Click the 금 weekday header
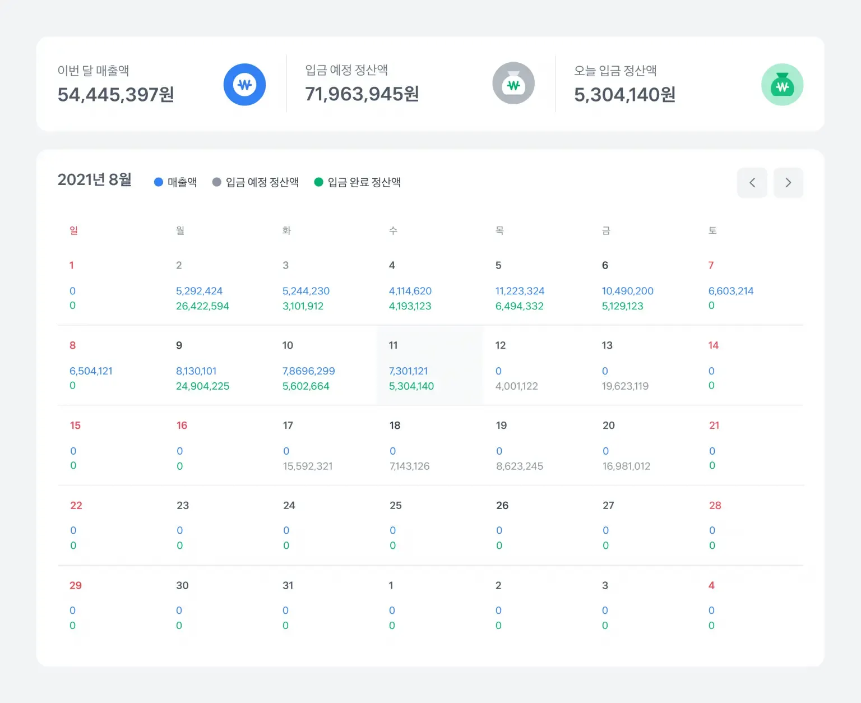 click(x=606, y=230)
